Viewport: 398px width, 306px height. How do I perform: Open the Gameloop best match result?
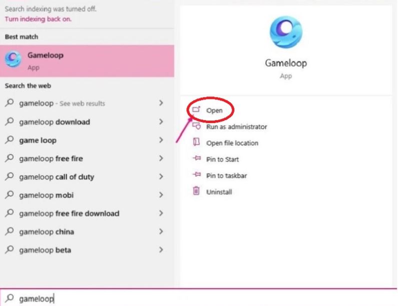coord(87,61)
